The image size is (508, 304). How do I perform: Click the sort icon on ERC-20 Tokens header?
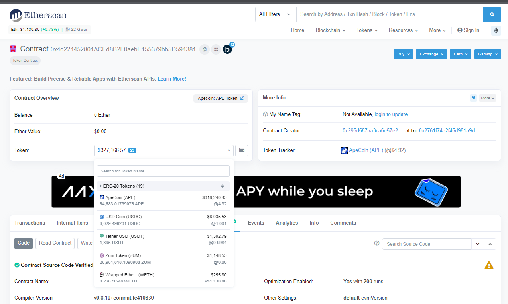[222, 186]
